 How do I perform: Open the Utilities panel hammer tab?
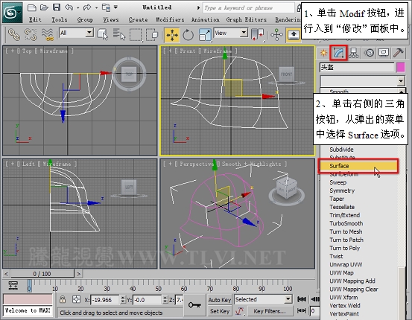pyautogui.click(x=399, y=53)
